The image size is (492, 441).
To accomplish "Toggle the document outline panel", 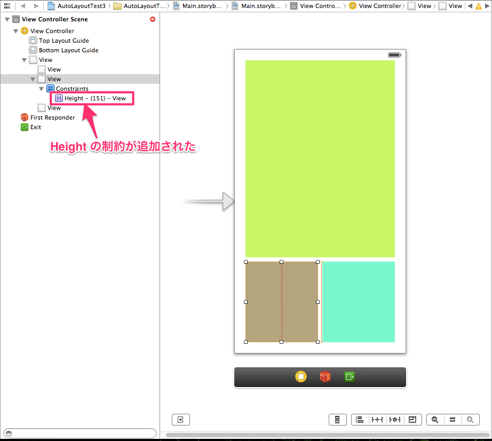I will [x=180, y=420].
